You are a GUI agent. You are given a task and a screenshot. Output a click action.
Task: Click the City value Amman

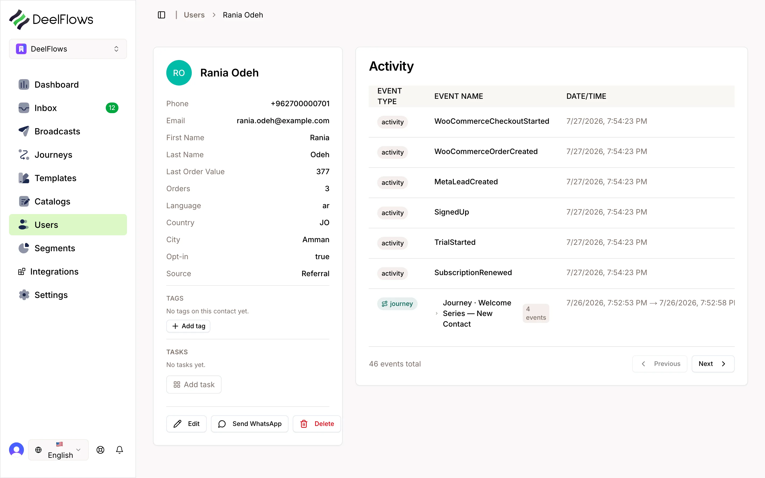[x=316, y=240]
